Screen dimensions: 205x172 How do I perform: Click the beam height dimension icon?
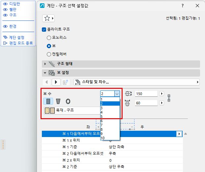(x=129, y=94)
